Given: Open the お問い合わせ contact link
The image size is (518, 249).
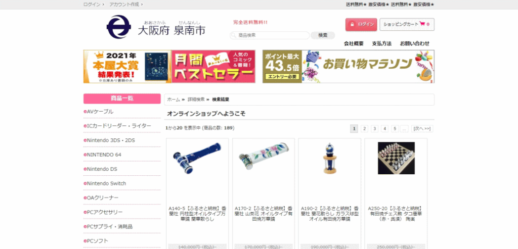Looking at the screenshot, I should coord(414,43).
